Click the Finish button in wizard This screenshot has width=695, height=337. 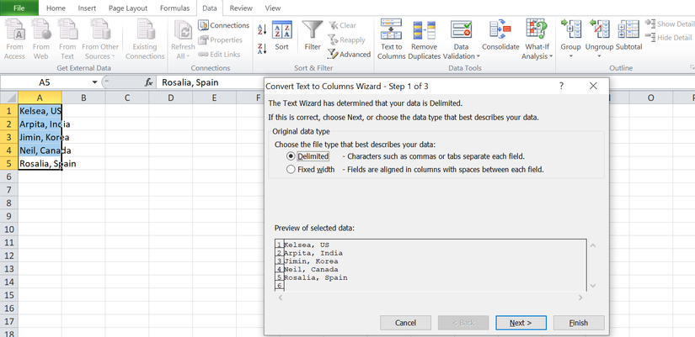point(579,323)
